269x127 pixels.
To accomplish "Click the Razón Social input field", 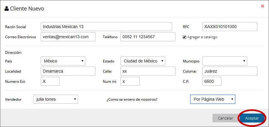I will [106, 27].
